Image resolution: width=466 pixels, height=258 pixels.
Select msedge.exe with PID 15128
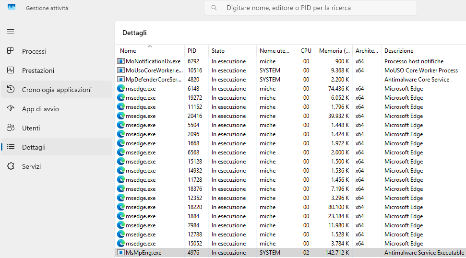point(290,162)
